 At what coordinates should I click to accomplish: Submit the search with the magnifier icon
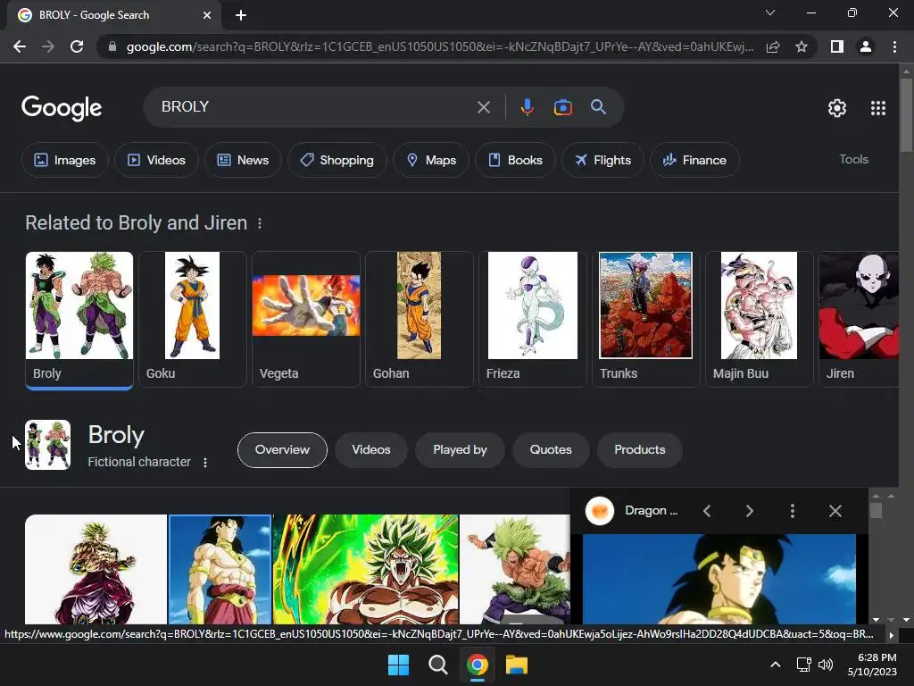coord(598,107)
